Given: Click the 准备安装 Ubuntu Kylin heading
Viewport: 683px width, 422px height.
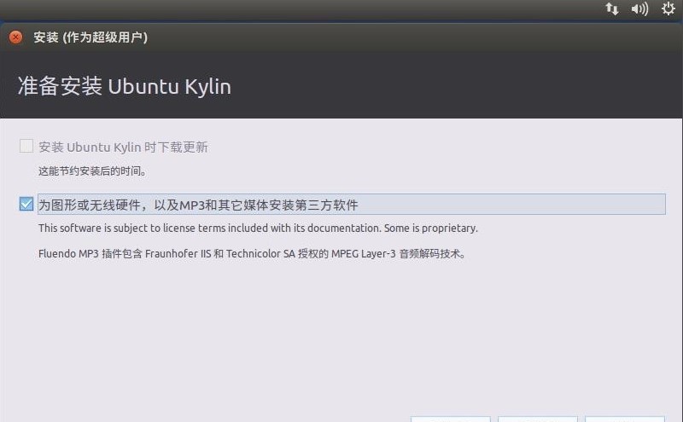Looking at the screenshot, I should coord(124,86).
